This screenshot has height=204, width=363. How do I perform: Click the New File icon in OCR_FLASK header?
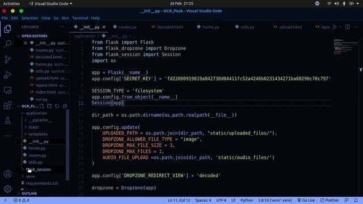pyautogui.click(x=41, y=106)
